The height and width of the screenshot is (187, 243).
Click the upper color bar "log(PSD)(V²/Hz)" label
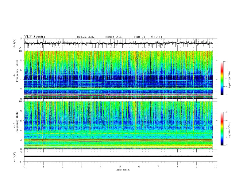[x=230, y=80]
